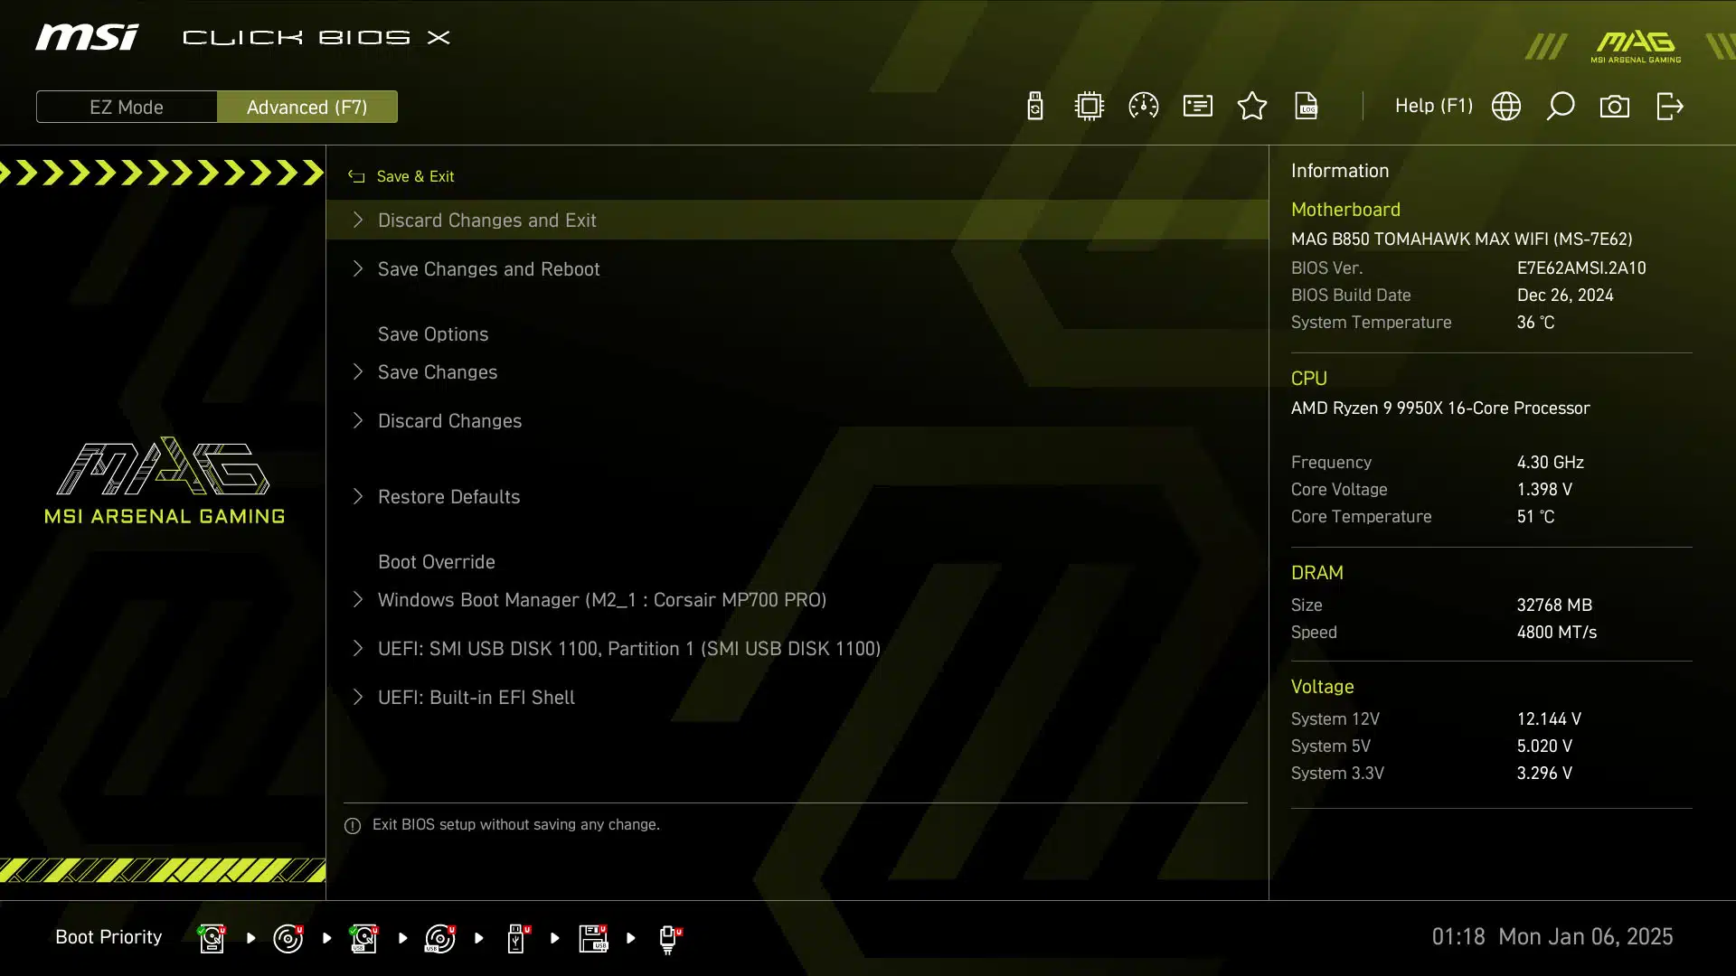1736x976 pixels.
Task: Take a screenshot with the camera icon
Action: pyautogui.click(x=1615, y=107)
